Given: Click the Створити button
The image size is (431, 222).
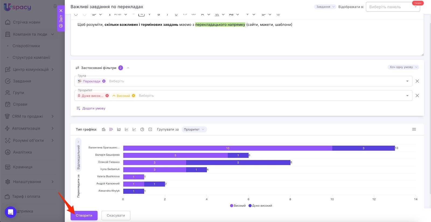Looking at the screenshot, I should (84, 216).
